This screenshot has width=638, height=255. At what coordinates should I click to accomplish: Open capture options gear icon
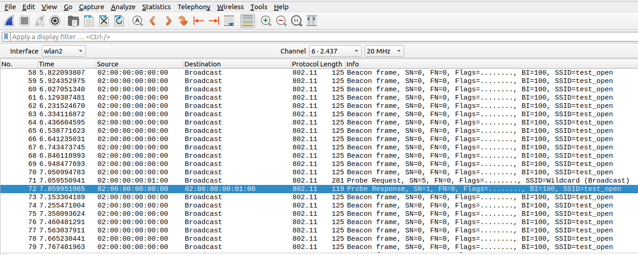point(55,21)
